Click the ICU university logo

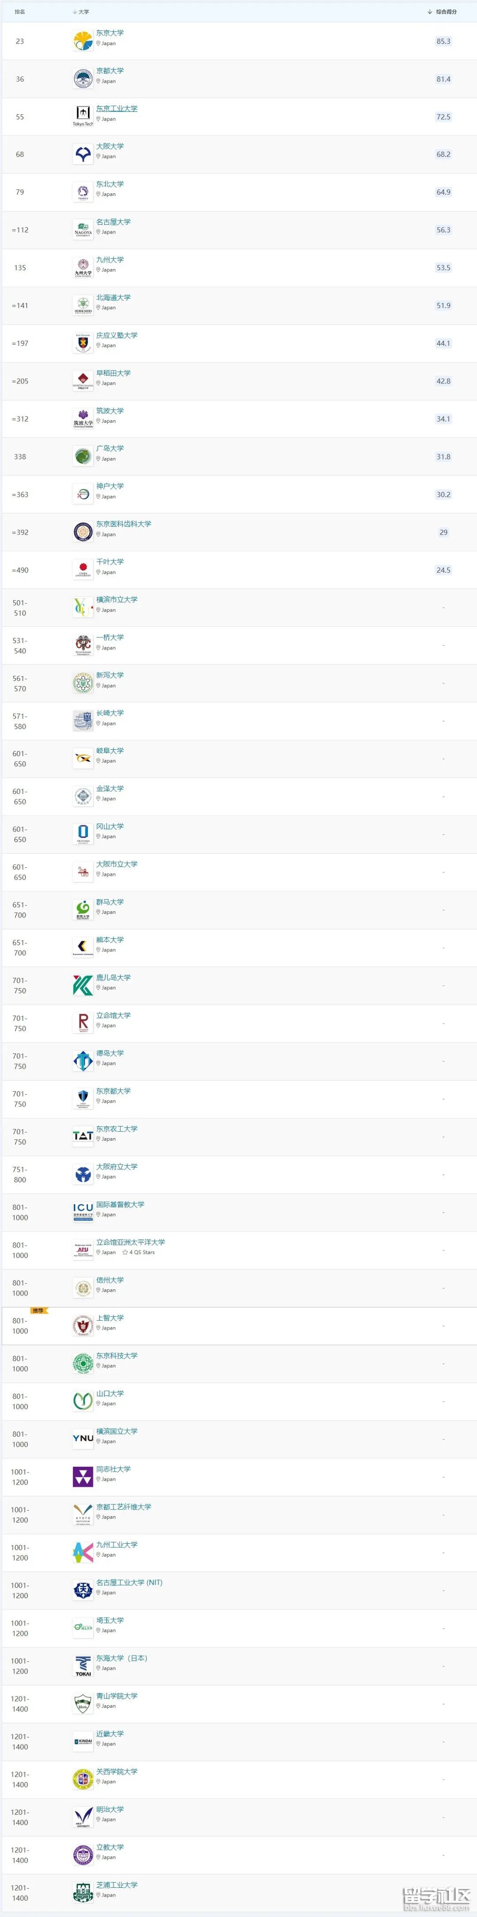[x=83, y=1212]
